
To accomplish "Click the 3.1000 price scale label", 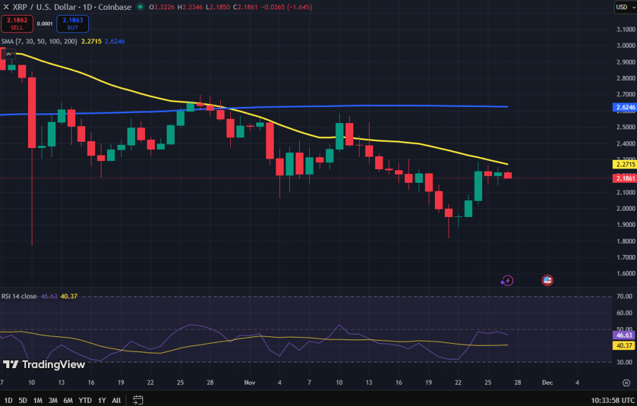I will (x=626, y=29).
